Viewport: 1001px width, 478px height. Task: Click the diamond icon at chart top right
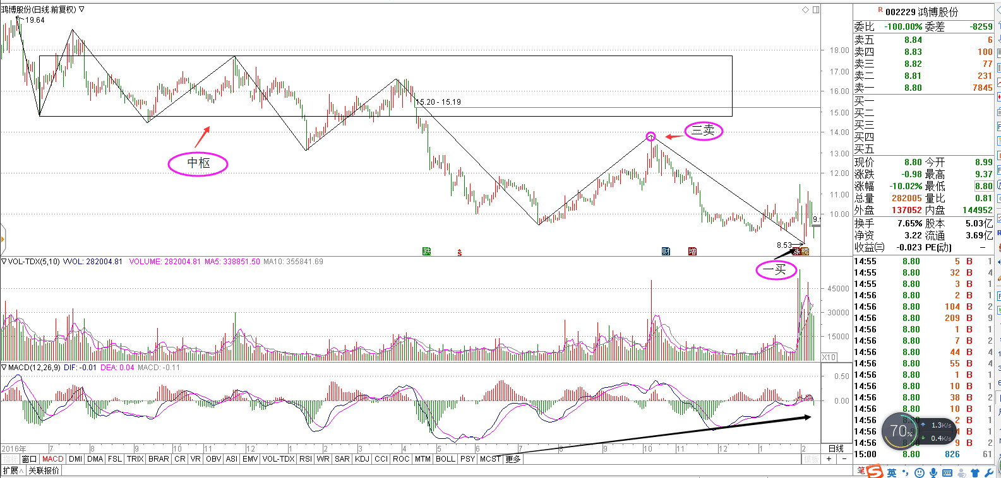coord(805,9)
